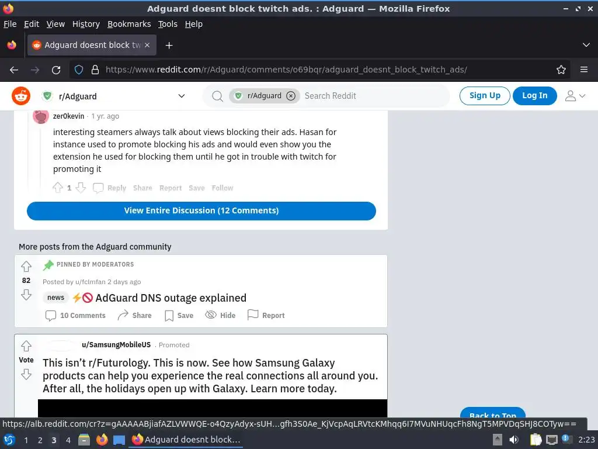This screenshot has width=598, height=449.
Task: Click the Sign Up button
Action: click(485, 95)
